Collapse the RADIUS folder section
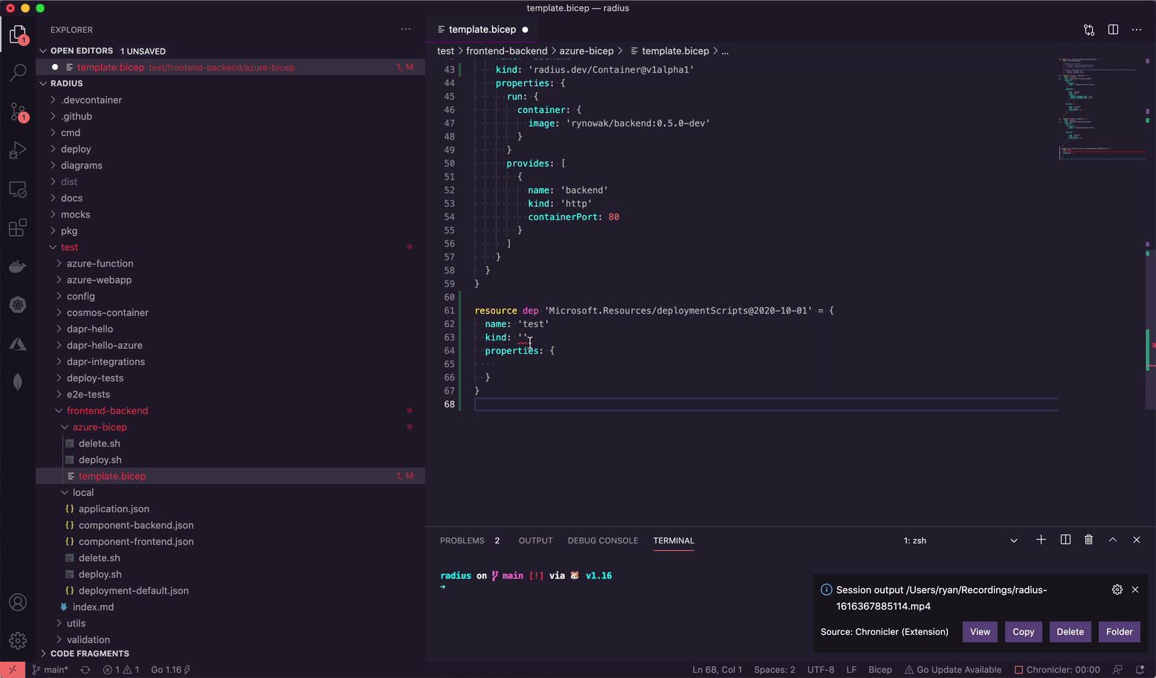This screenshot has height=678, width=1156. [230, 83]
